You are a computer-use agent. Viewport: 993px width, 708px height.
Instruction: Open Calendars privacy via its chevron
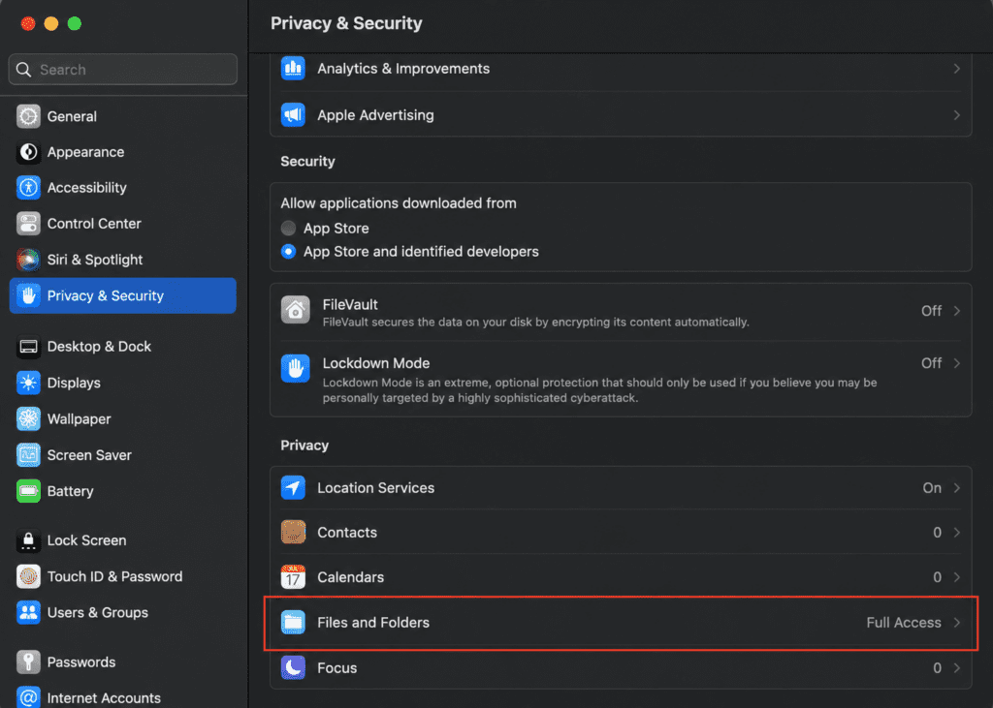[956, 577]
